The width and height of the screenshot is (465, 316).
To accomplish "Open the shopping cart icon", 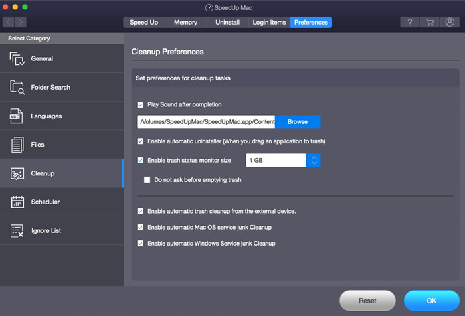I will 430,22.
